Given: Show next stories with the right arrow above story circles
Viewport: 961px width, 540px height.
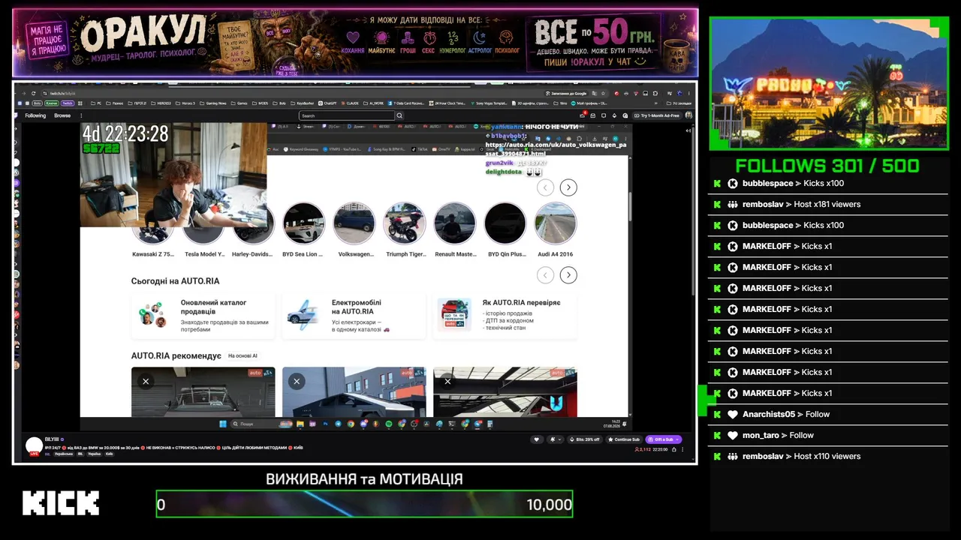Looking at the screenshot, I should (568, 187).
